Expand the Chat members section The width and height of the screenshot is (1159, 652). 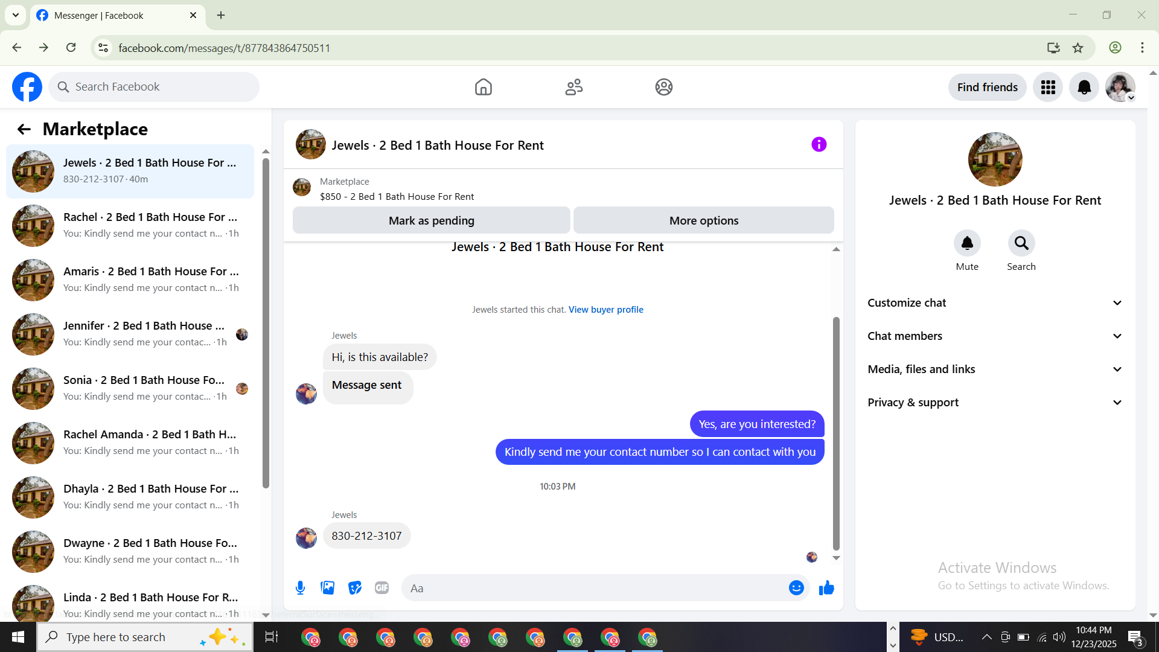click(995, 336)
